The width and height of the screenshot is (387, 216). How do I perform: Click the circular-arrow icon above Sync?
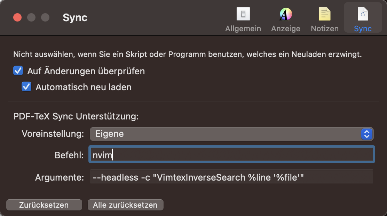363,14
